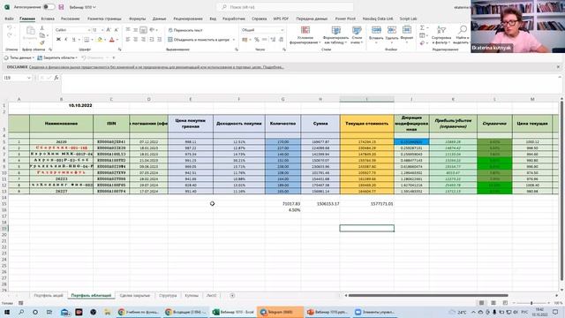This screenshot has height=318, width=565.
Task: Switch to the Данные ribbon tab
Action: [159, 19]
